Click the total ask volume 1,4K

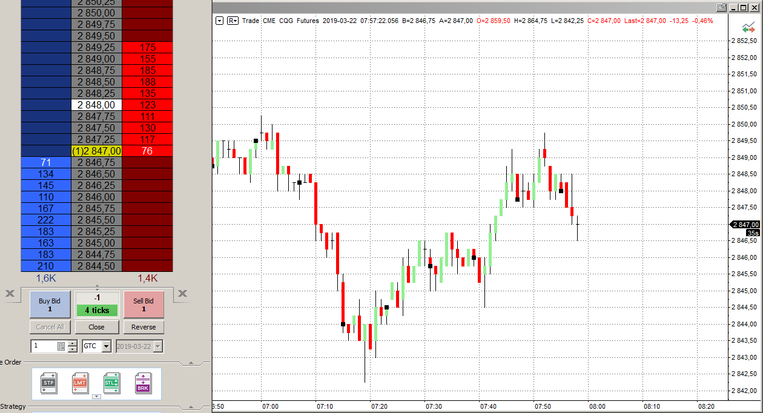(x=147, y=278)
